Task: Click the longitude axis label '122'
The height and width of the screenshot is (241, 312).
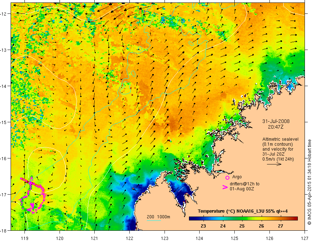Action: pos(129,238)
